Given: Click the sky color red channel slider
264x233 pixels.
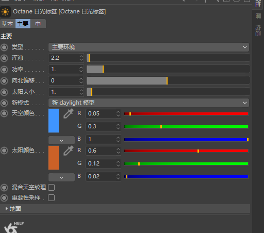Looking at the screenshot, I should pos(186,114).
